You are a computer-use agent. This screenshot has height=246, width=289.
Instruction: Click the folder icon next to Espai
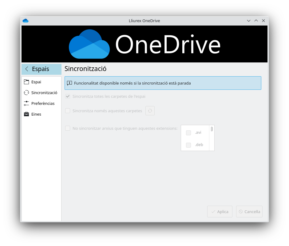point(26,82)
